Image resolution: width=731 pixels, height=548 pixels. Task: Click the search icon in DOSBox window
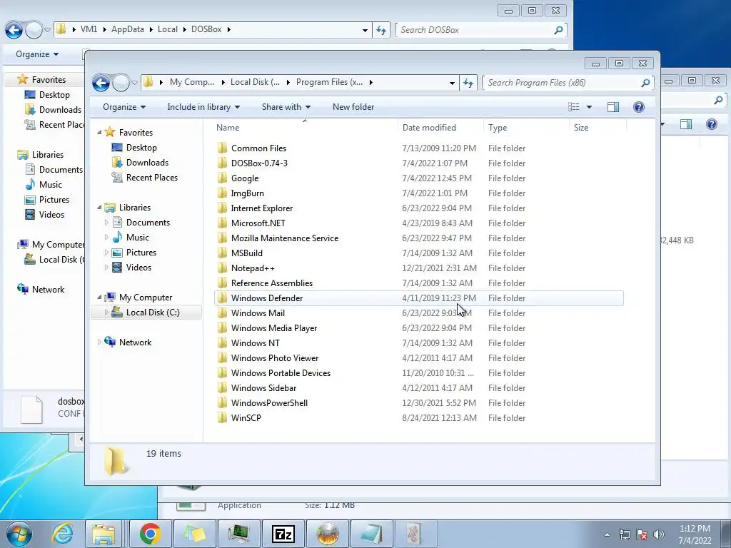point(558,30)
